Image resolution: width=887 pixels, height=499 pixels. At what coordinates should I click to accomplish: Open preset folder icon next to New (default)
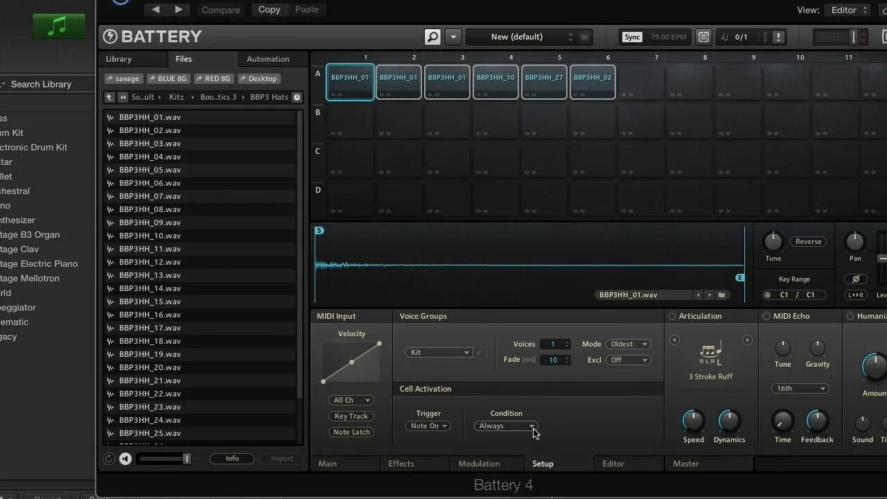tap(584, 37)
